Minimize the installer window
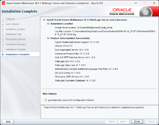 click(x=136, y=3)
